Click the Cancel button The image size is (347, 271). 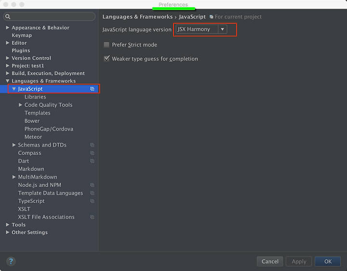[x=270, y=261]
